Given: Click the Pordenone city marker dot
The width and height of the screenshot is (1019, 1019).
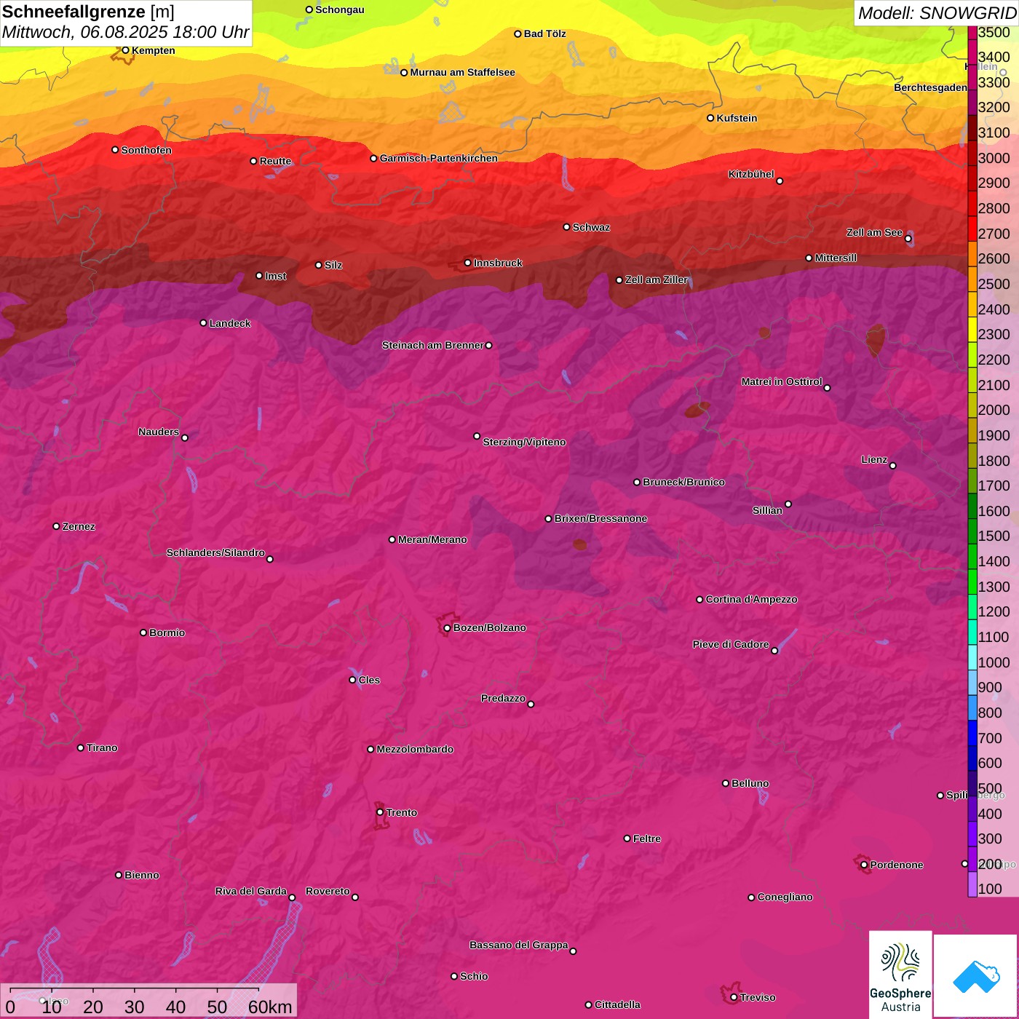Looking at the screenshot, I should [864, 865].
